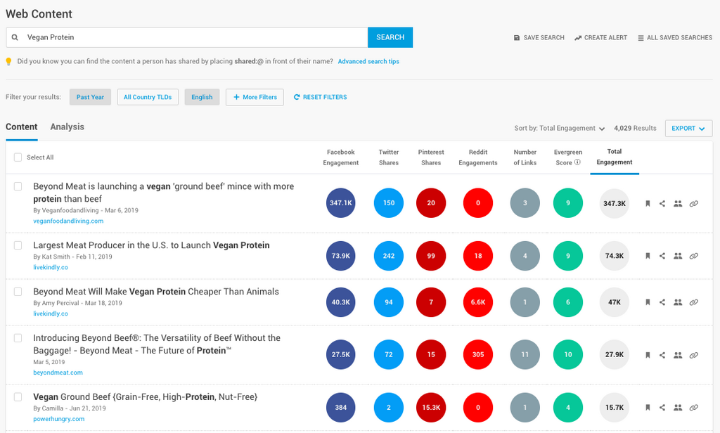Bookmark the Vegan Ground Beef recipe article
Viewport: 720px width, 433px height.
(648, 408)
